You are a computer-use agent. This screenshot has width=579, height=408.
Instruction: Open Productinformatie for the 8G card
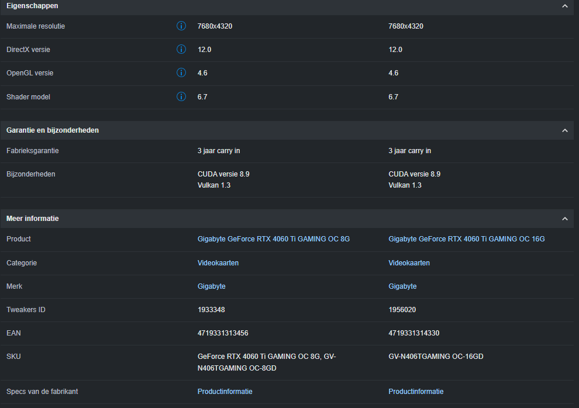(225, 392)
